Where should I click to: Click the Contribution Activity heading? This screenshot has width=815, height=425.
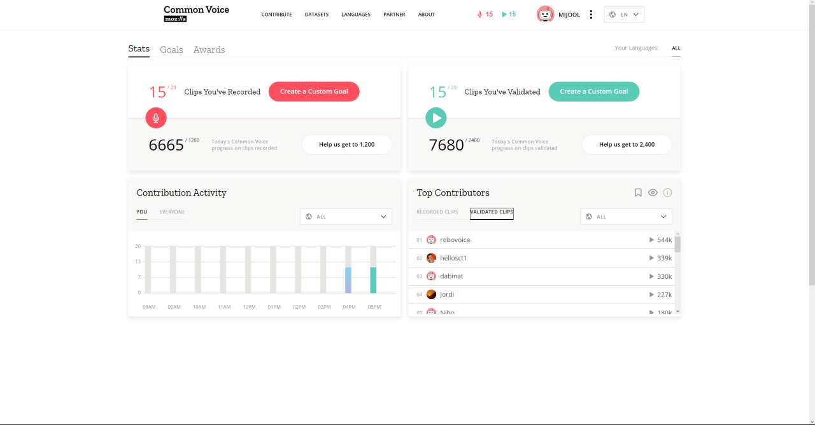click(x=181, y=192)
